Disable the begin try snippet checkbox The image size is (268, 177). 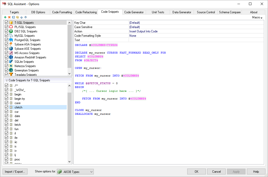tap(7, 99)
